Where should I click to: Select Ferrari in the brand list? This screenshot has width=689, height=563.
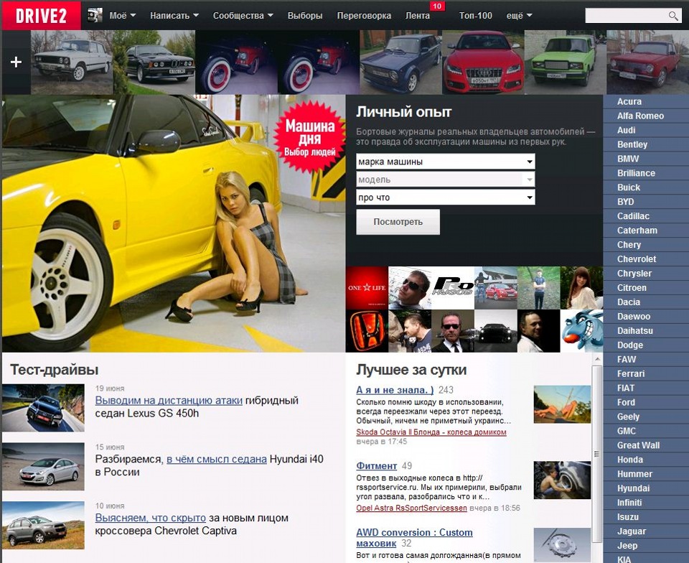point(631,373)
